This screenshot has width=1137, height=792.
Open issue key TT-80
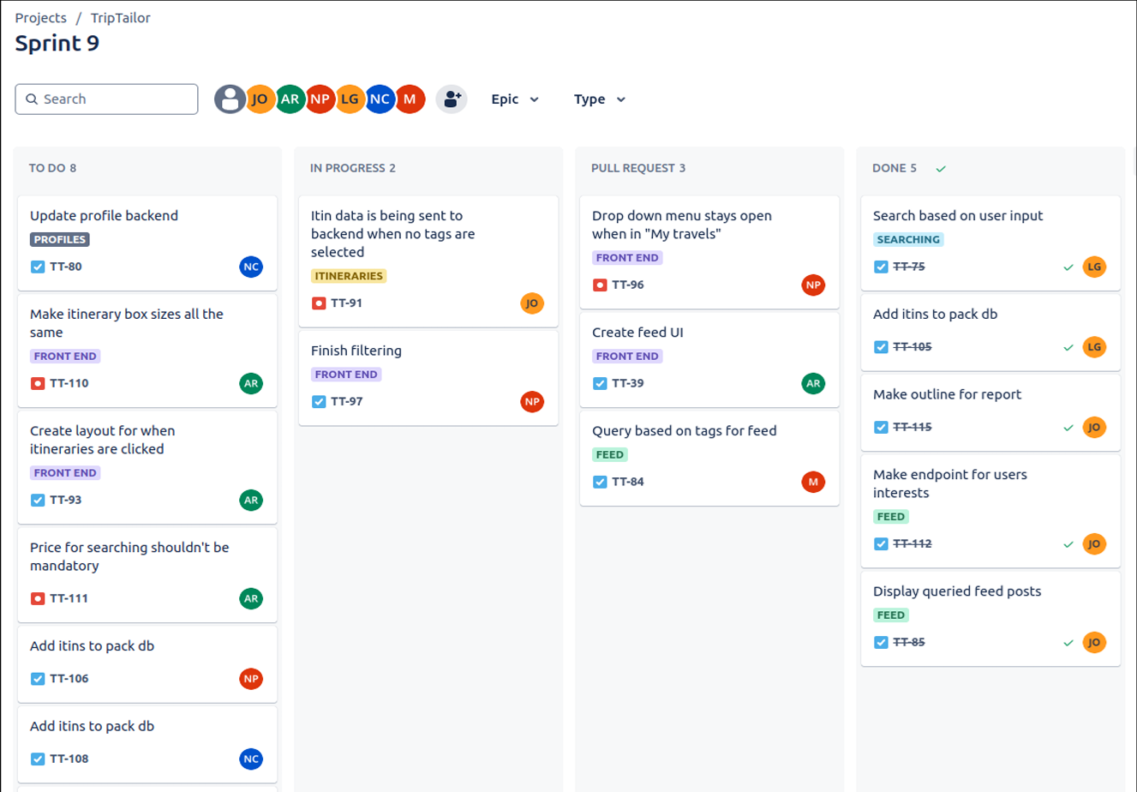pyautogui.click(x=66, y=267)
